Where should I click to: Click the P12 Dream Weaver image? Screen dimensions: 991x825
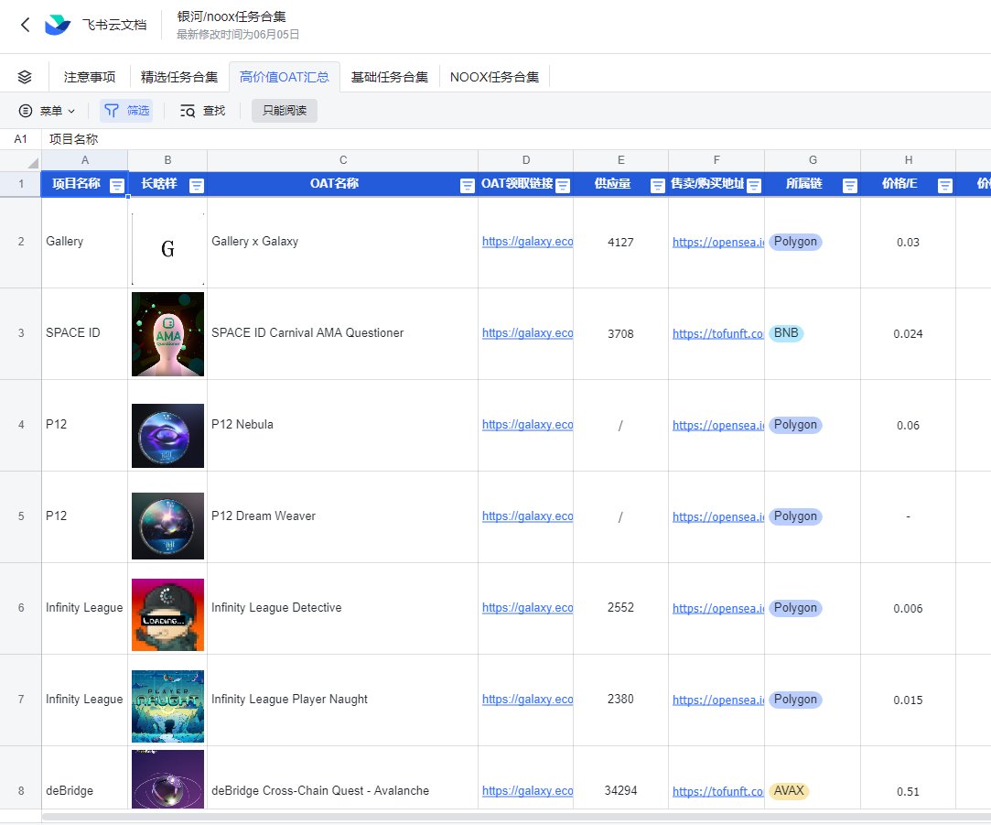[x=167, y=526]
